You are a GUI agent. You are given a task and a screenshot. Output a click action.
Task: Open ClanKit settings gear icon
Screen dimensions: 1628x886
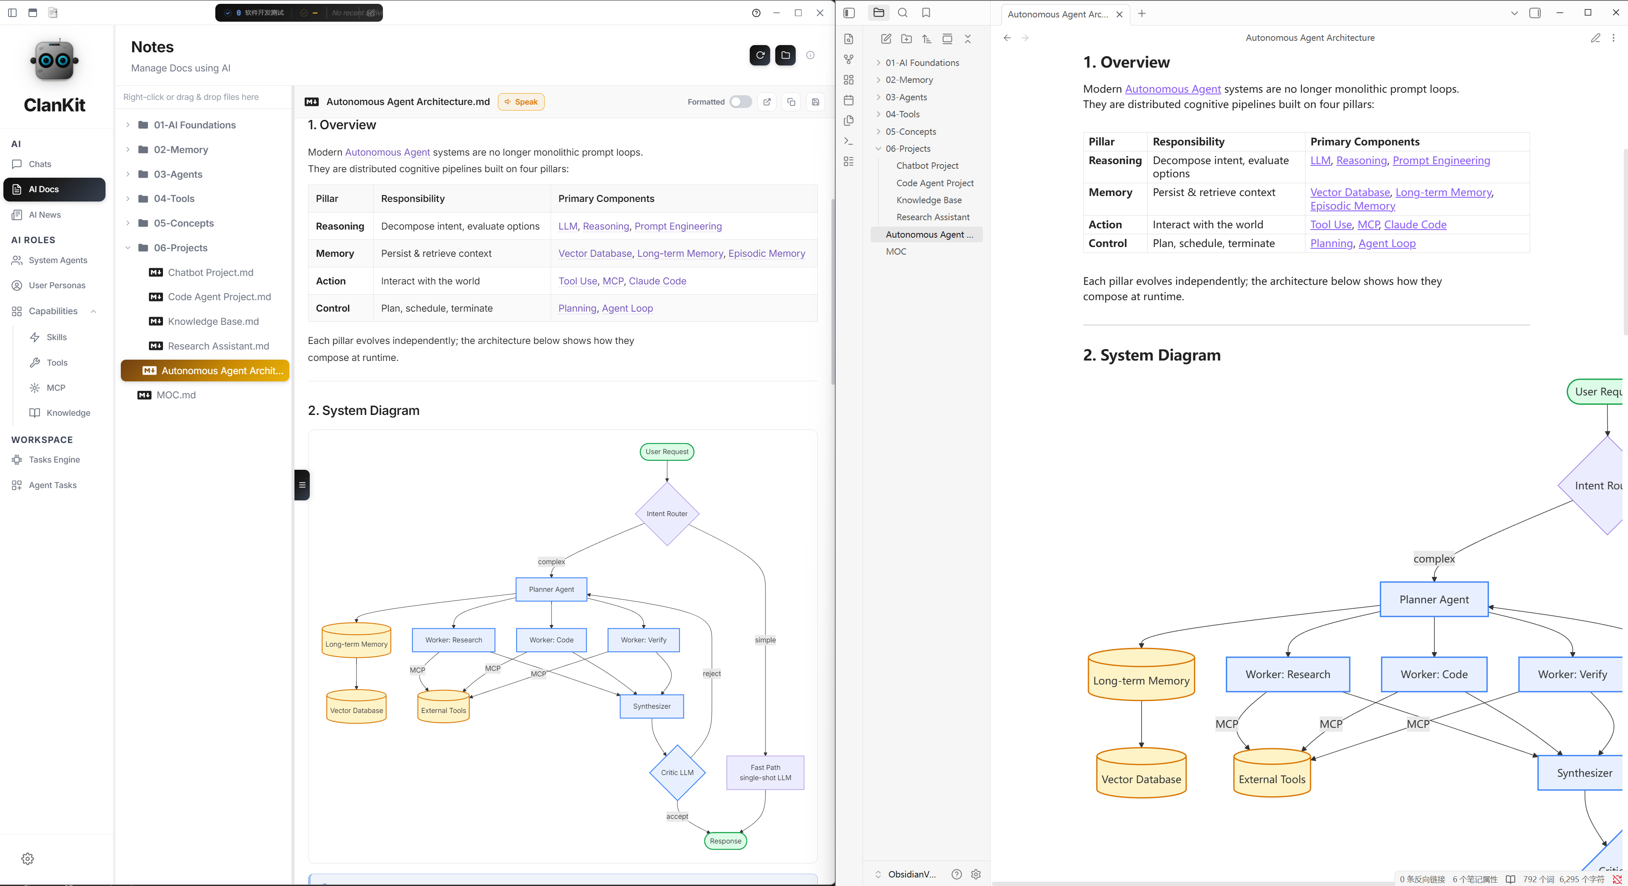click(x=28, y=859)
